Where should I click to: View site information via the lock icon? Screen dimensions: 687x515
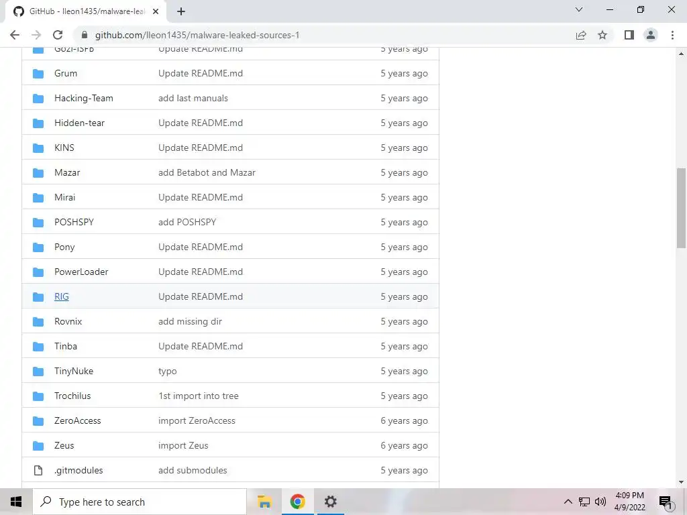pyautogui.click(x=85, y=35)
